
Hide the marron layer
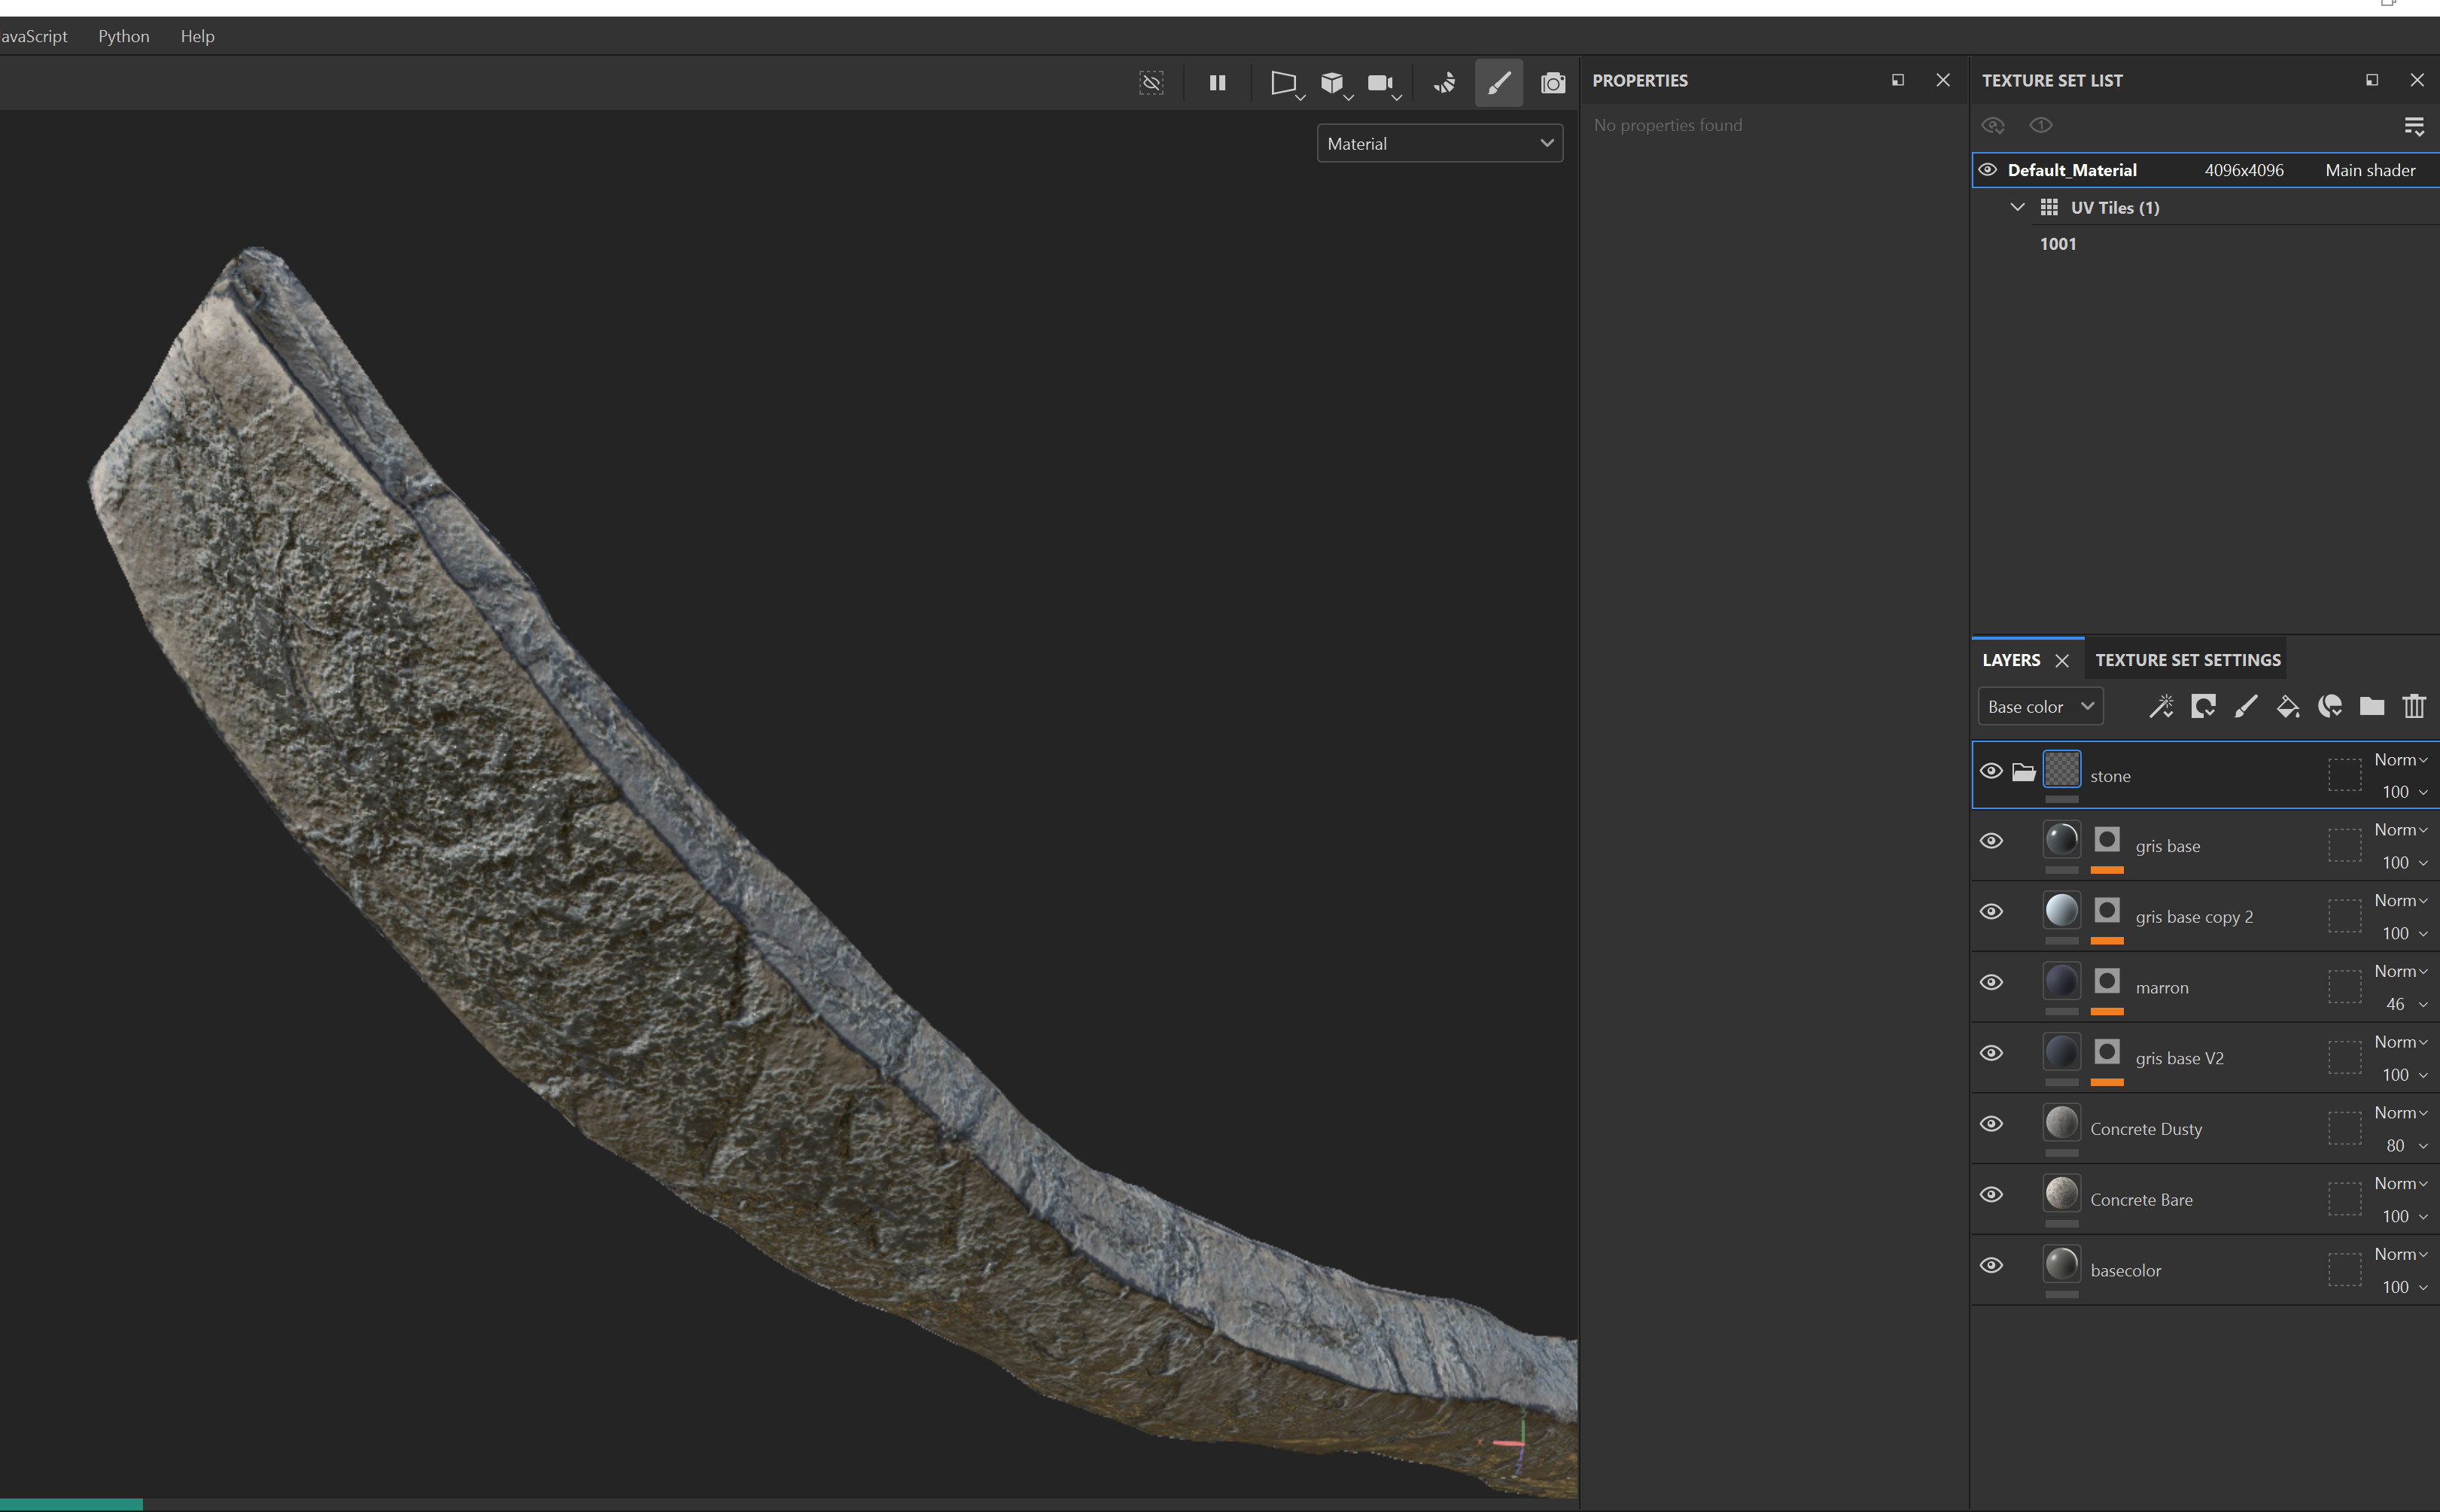click(x=1991, y=982)
